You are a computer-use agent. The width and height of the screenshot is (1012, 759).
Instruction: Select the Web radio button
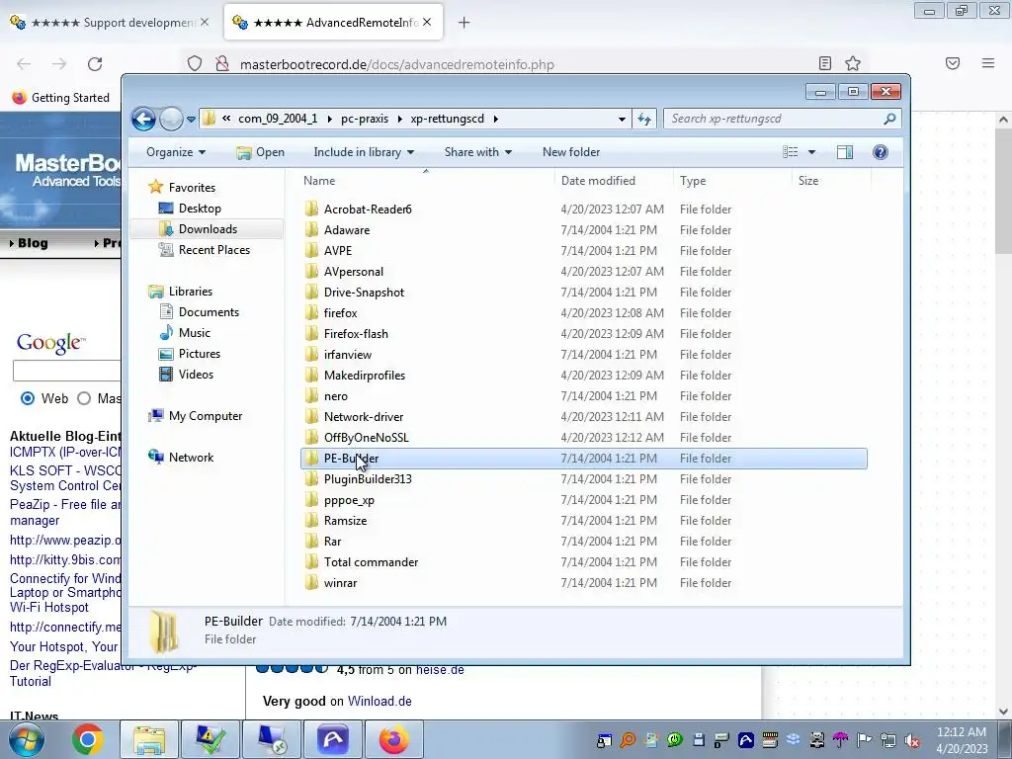[27, 398]
